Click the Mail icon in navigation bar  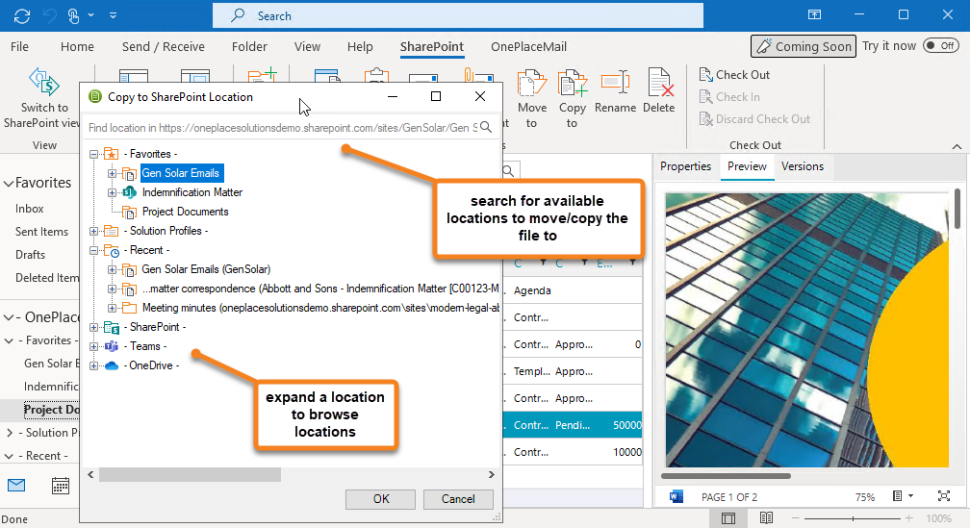tap(16, 486)
